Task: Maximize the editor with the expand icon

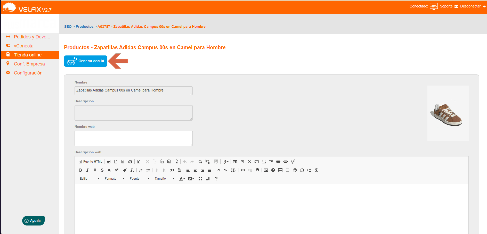Action: [200, 179]
